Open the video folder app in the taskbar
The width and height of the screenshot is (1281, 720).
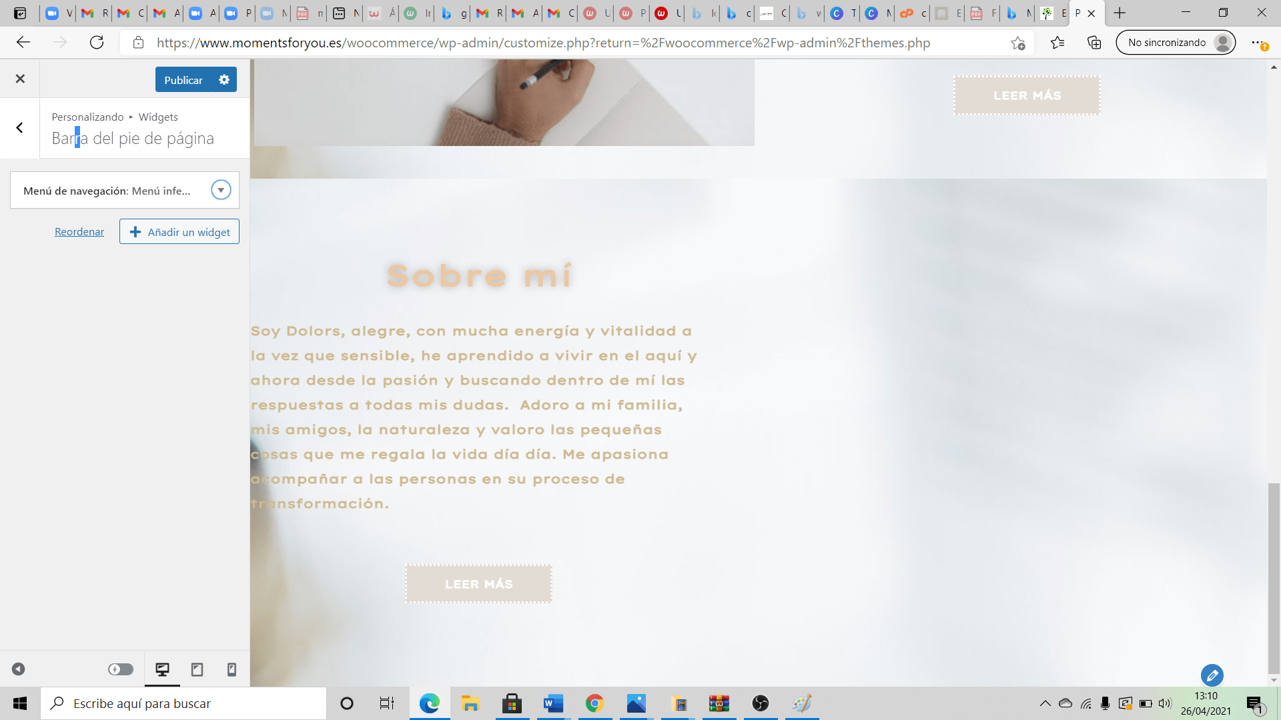click(x=678, y=703)
